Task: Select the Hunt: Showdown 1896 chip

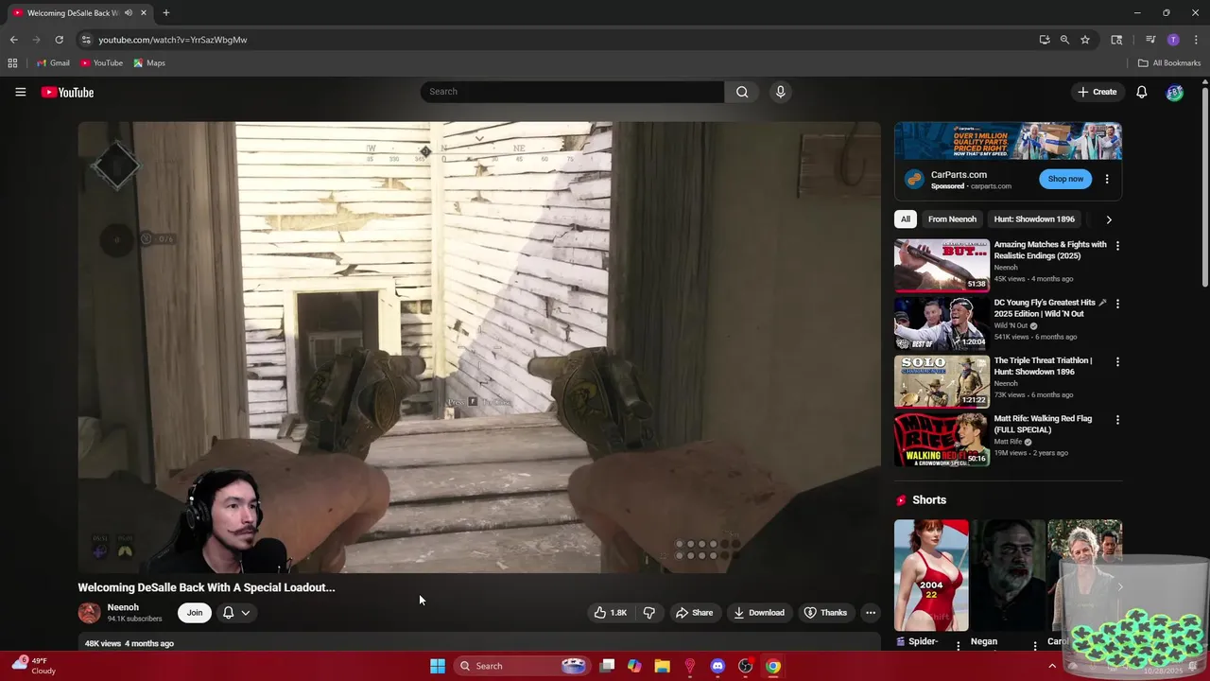Action: coord(1034,219)
